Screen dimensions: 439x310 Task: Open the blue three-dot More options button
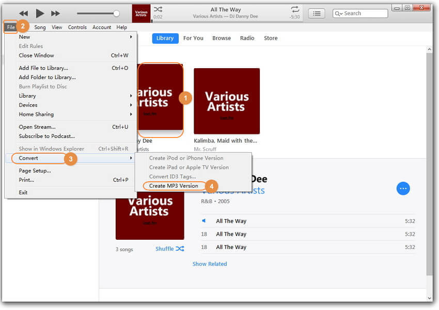(403, 189)
